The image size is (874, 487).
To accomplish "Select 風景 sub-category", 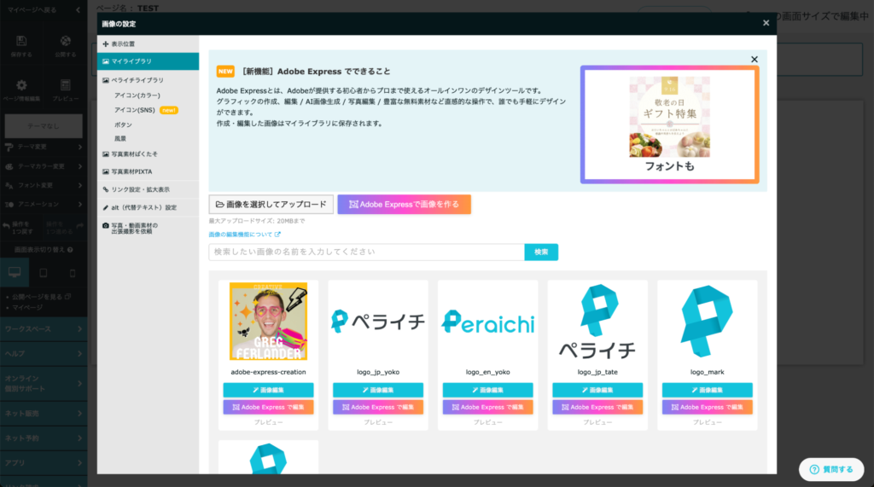I will [x=122, y=138].
